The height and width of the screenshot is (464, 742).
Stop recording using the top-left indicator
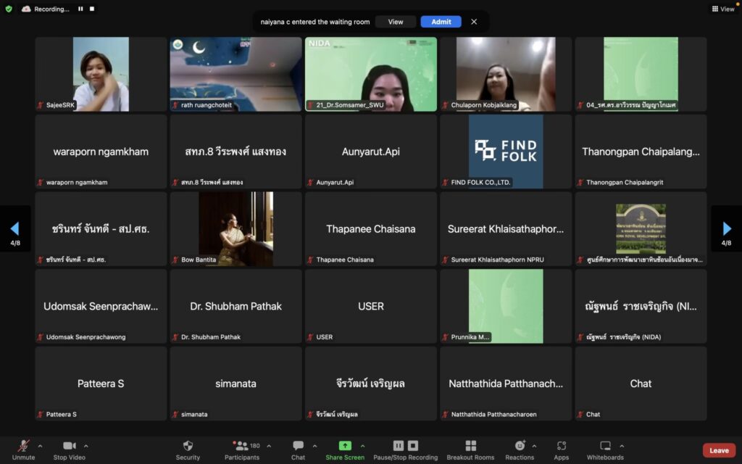pos(93,9)
